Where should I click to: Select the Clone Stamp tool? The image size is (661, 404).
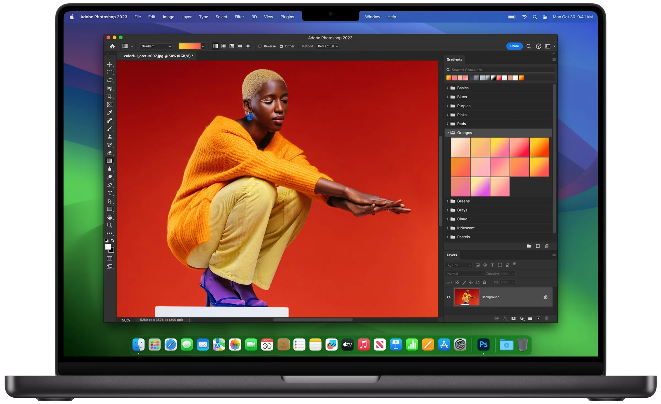tap(110, 137)
